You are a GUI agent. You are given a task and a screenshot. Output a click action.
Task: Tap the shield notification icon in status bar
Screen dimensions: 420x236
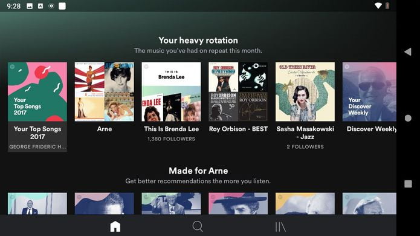(51, 6)
